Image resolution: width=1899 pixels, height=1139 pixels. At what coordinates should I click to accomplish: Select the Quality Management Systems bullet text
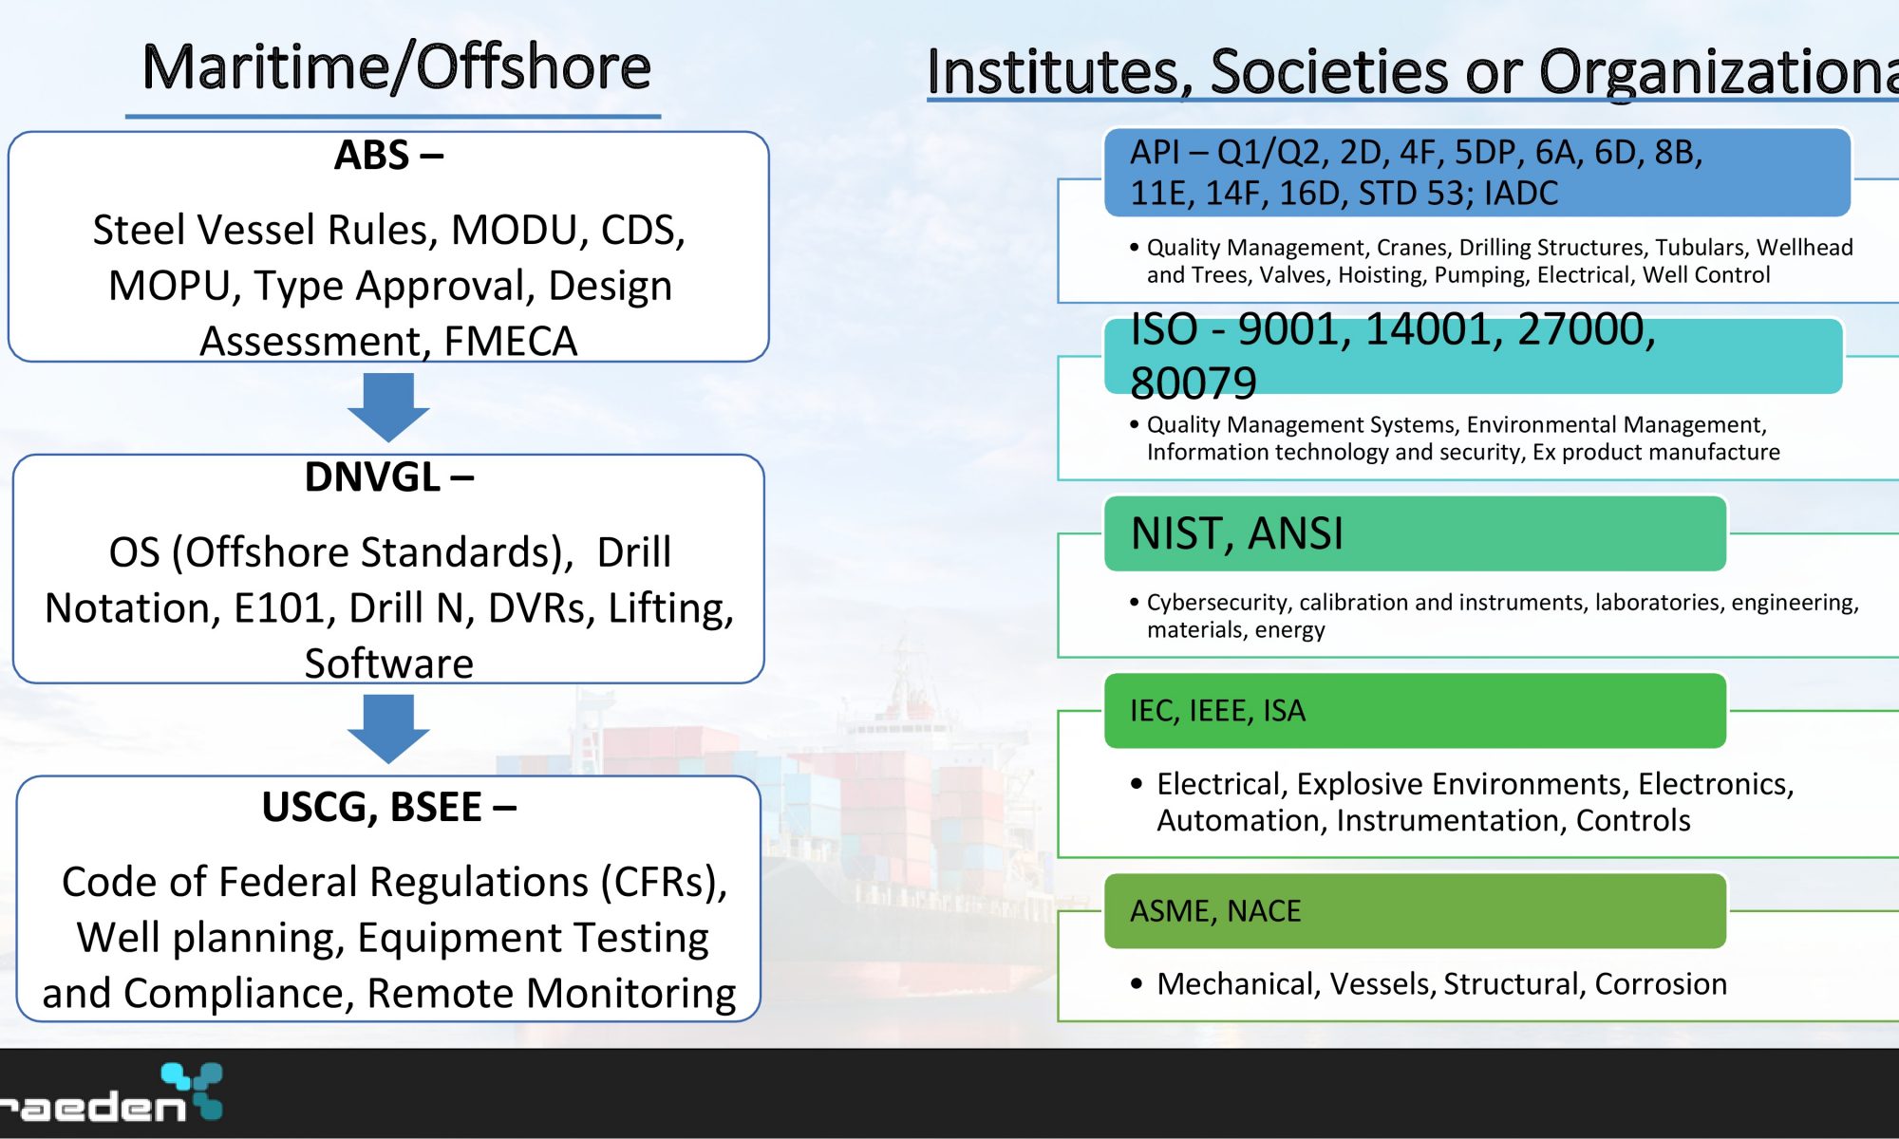pyautogui.click(x=1462, y=438)
